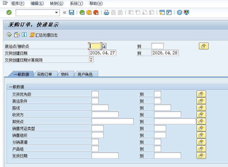This screenshot has height=167, width=228.
Task: Click the 汇总处理日志 button
Action: (x=44, y=35)
